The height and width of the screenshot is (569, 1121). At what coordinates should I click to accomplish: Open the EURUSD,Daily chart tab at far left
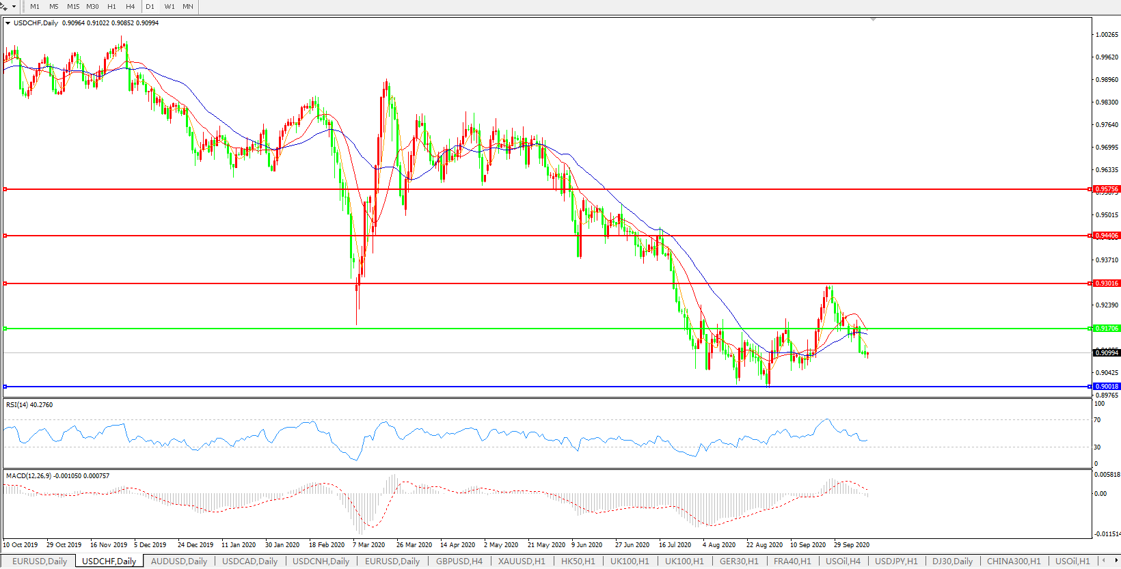tap(40, 561)
